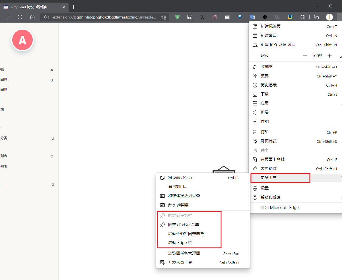Open the striped icon right of pink cat
342x280 pixels.
pyautogui.click(x=227, y=17)
